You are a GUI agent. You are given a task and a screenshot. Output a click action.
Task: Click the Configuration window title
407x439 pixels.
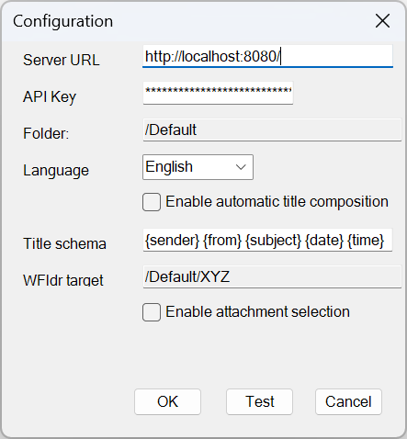63,21
